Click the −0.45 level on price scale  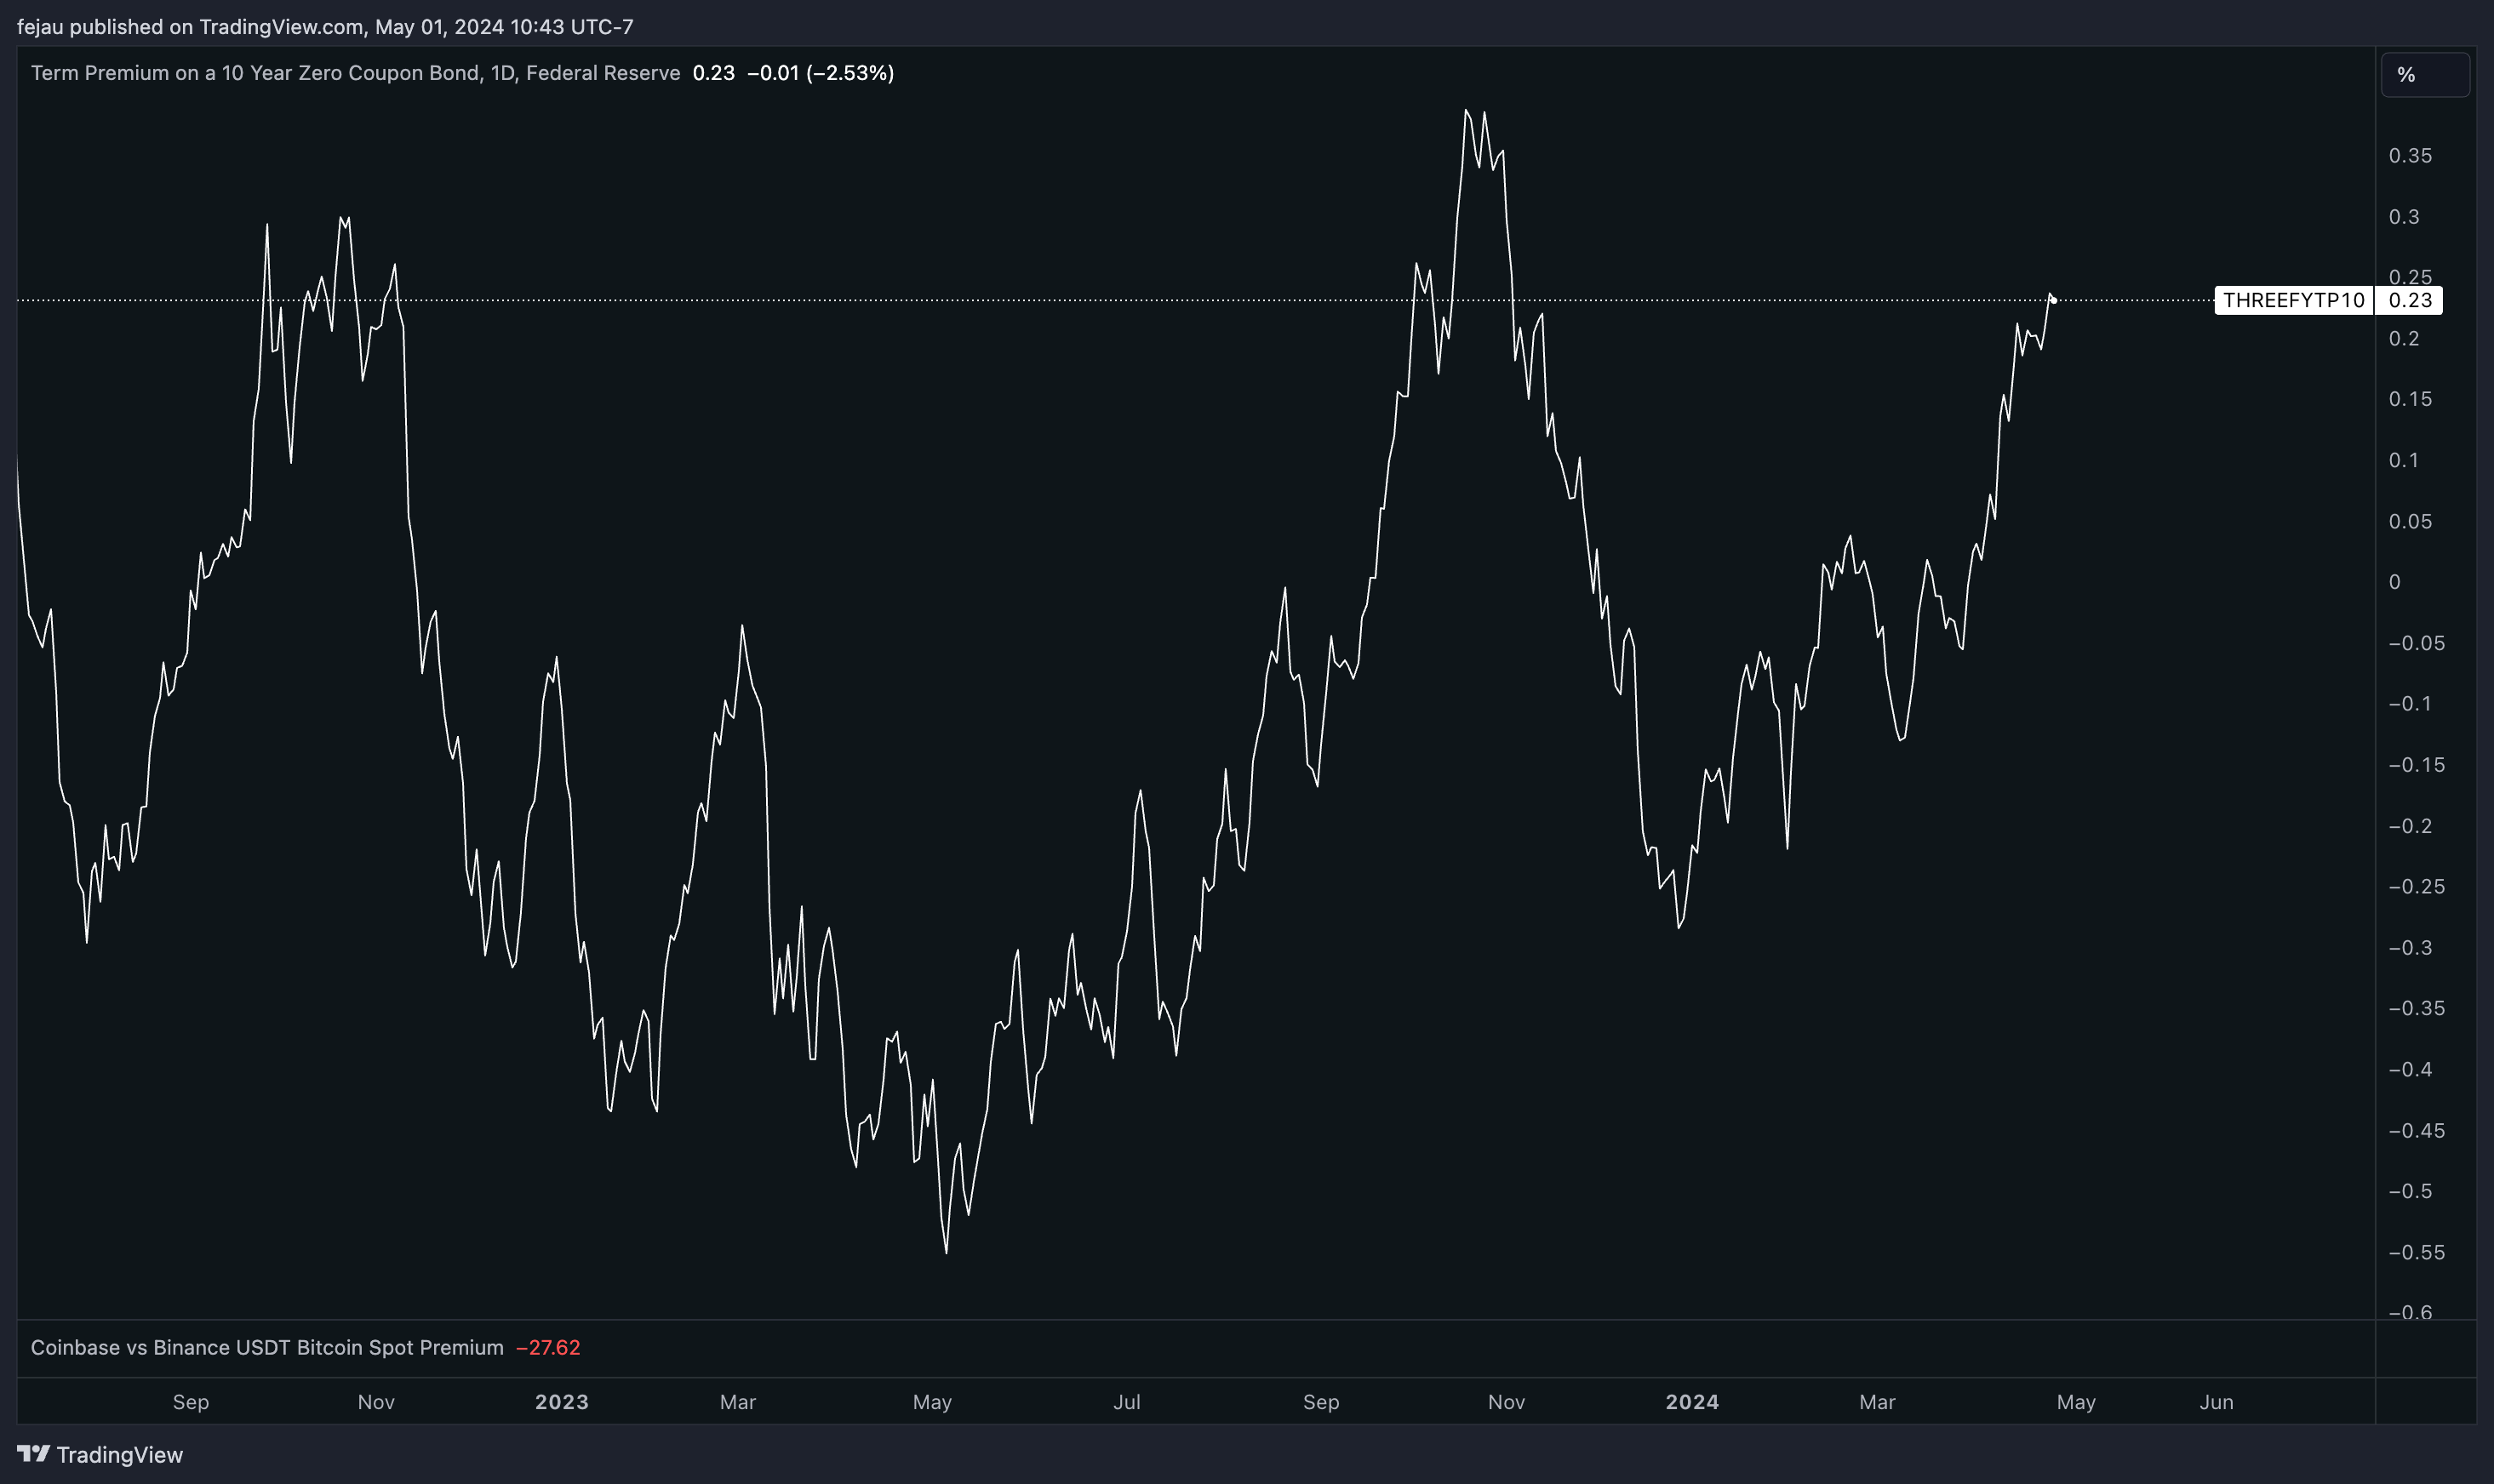pos(2416,1130)
